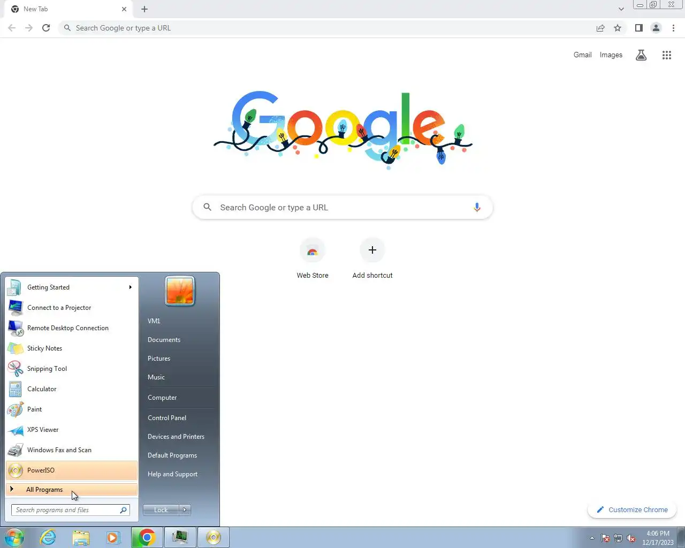Open Control Panel

(x=179, y=418)
